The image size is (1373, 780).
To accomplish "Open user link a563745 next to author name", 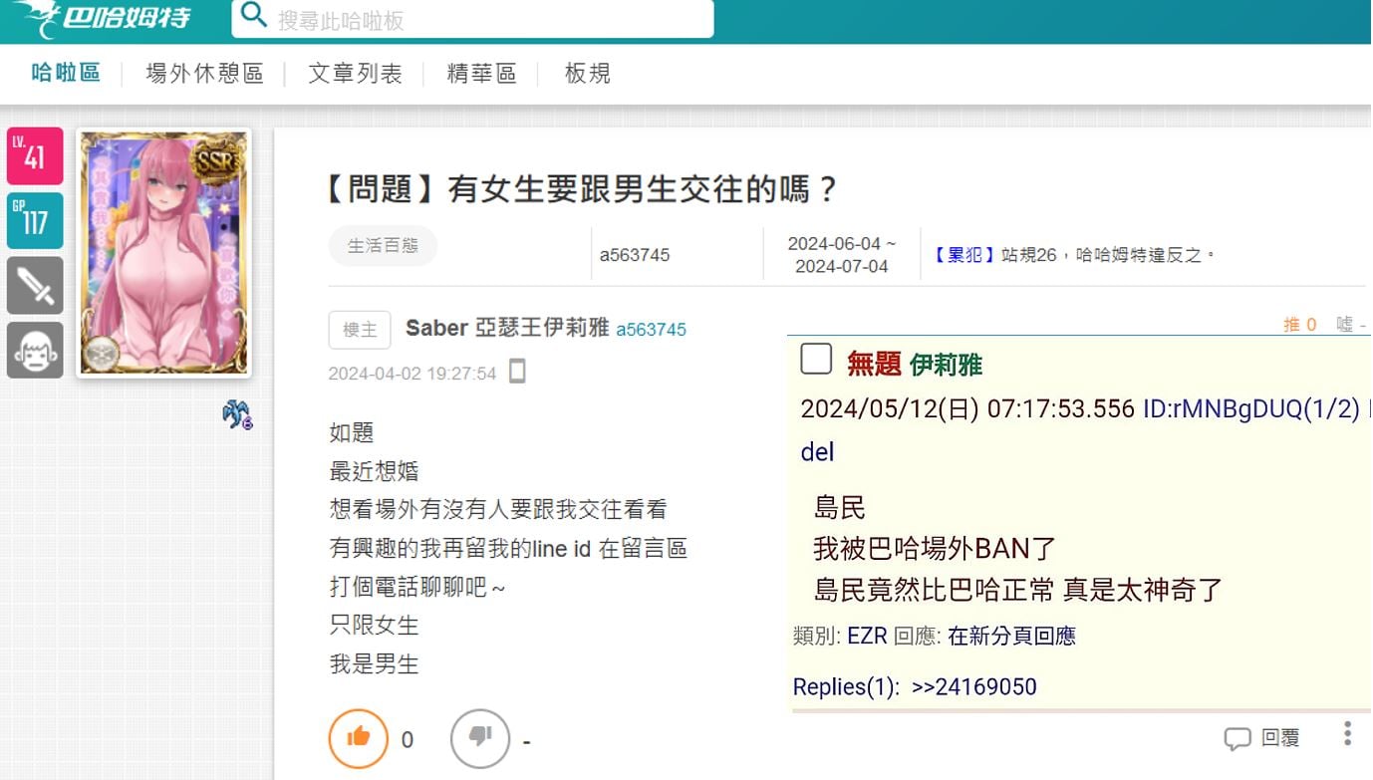I will point(651,330).
